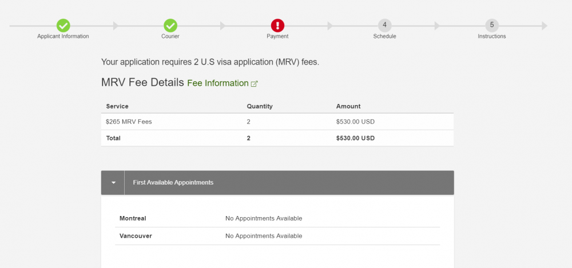Click the Payment step label

tap(277, 37)
